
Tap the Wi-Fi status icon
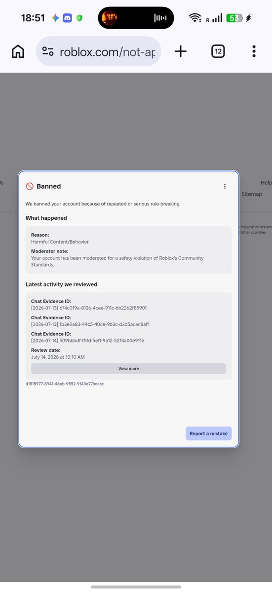click(195, 18)
